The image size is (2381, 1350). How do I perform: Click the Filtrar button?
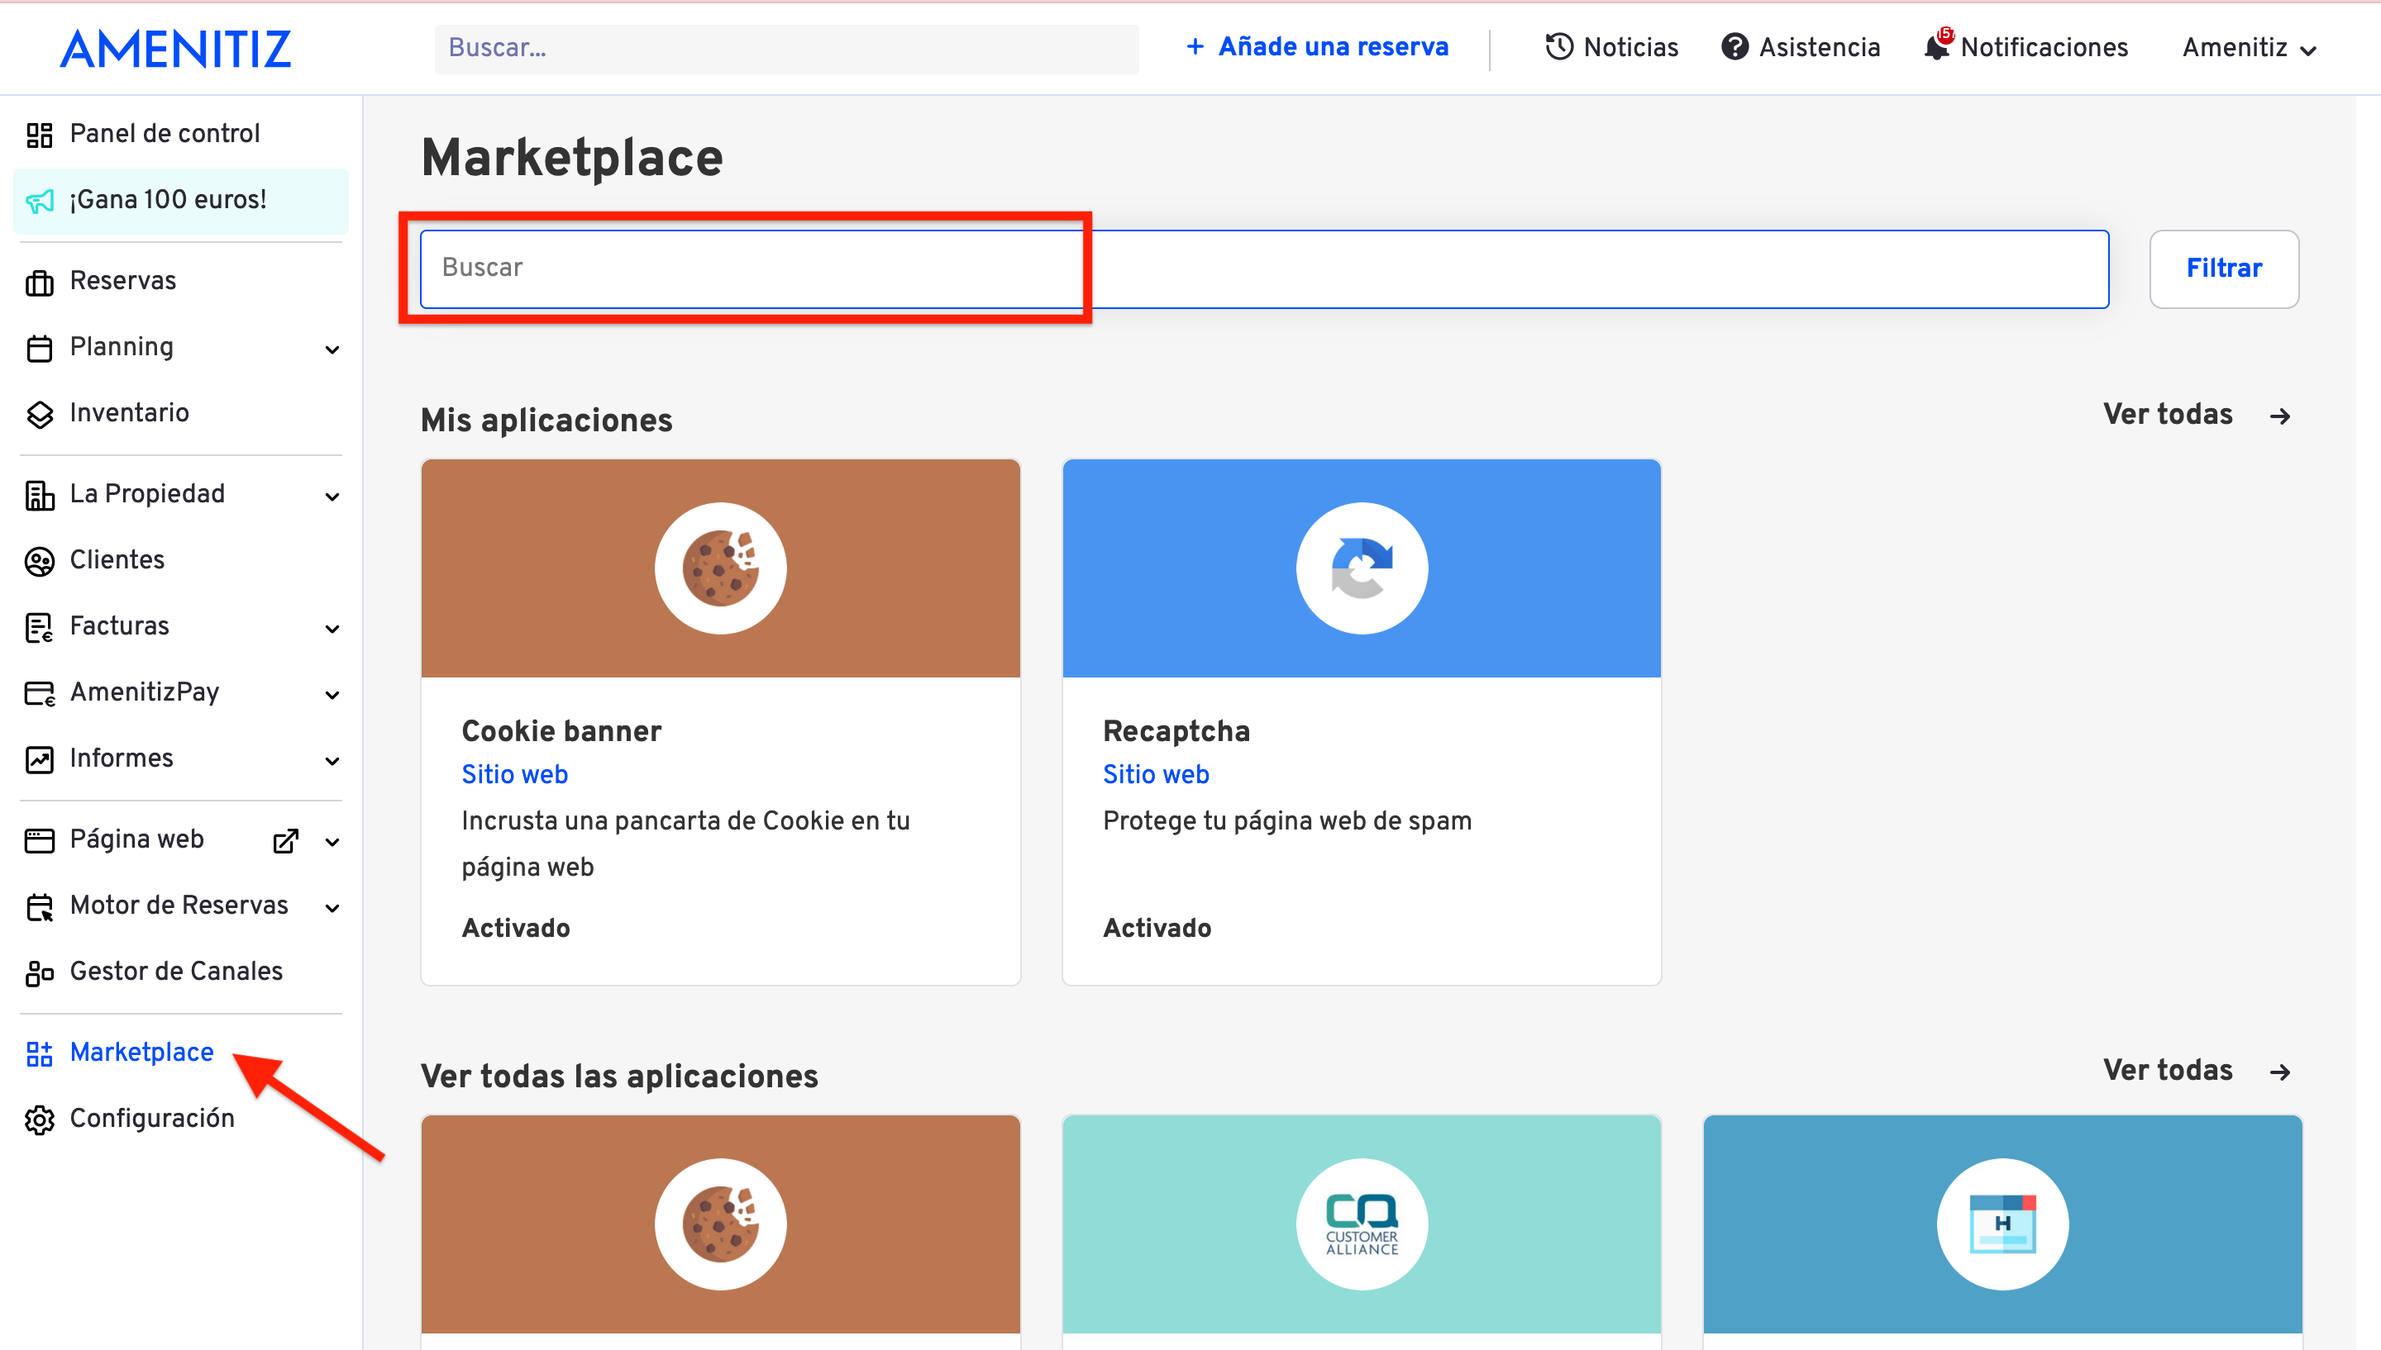pyautogui.click(x=2223, y=268)
